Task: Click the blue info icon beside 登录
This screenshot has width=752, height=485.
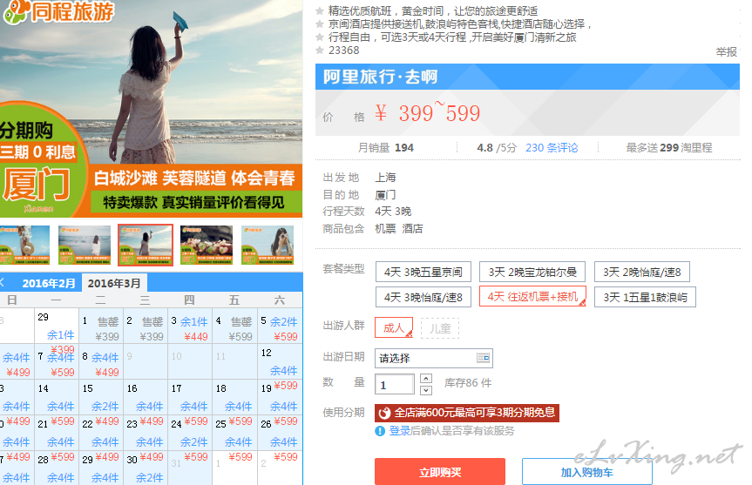Action: point(380,431)
